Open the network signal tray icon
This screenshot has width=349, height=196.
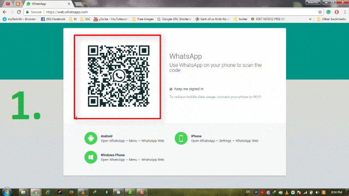pos(305,192)
